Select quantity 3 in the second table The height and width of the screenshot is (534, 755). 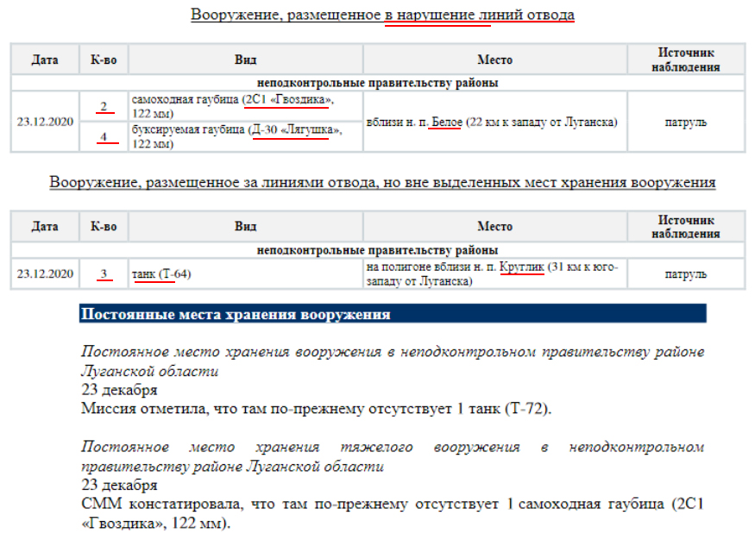point(104,274)
